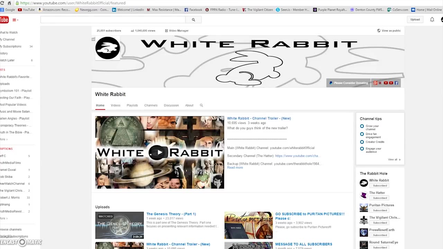This screenshot has height=249, width=443.
Task: Open White Rabbit Channel Trailer (New) title link
Action: coord(259,118)
